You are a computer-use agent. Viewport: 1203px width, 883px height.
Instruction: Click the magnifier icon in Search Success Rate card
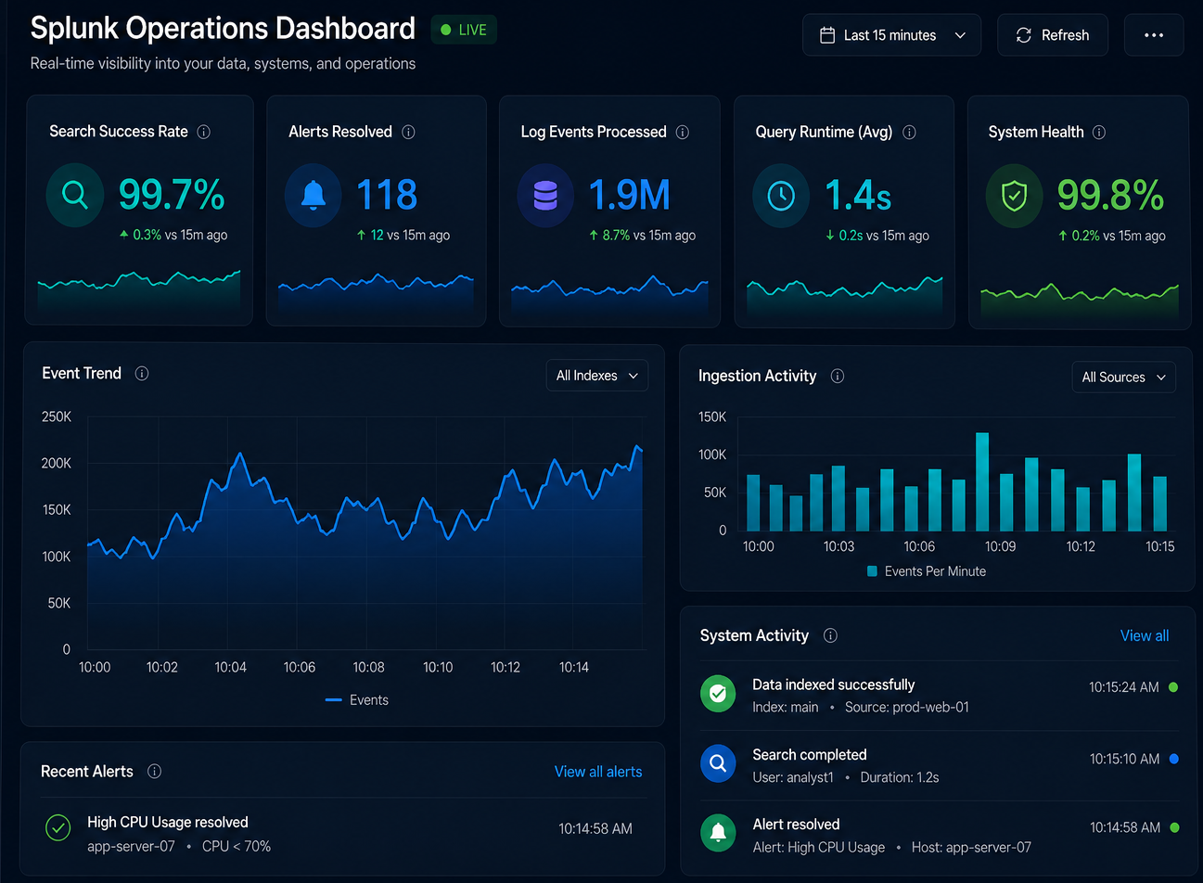click(74, 195)
